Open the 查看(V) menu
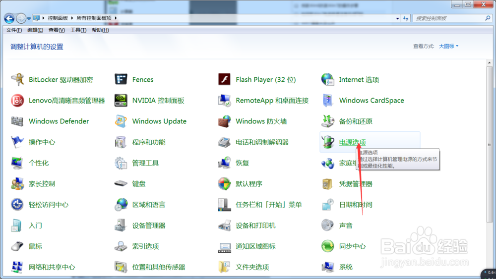The height and width of the screenshot is (279, 496). click(x=57, y=30)
